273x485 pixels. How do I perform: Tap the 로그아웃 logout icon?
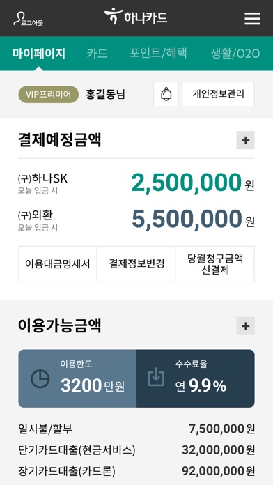tap(28, 20)
